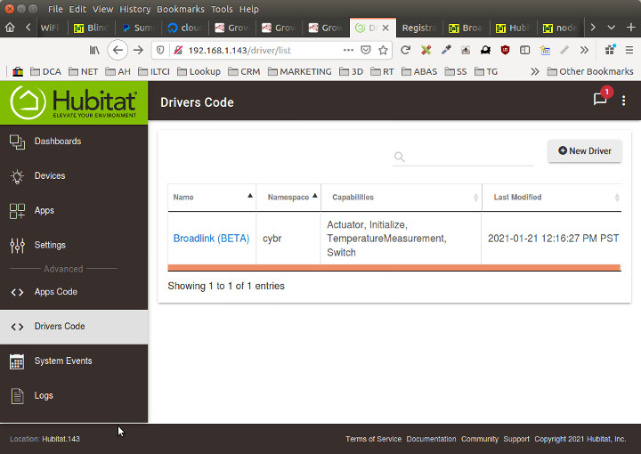Close the current Drivers tab
The width and height of the screenshot is (641, 454).
[385, 28]
